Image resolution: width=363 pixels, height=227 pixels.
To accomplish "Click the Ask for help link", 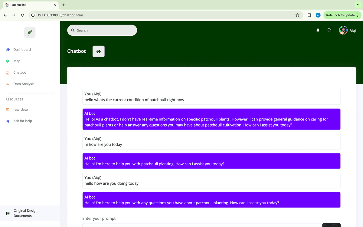I will click(22, 121).
